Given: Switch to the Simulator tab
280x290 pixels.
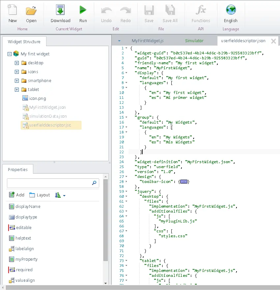Looking at the screenshot, I should click(x=194, y=41).
